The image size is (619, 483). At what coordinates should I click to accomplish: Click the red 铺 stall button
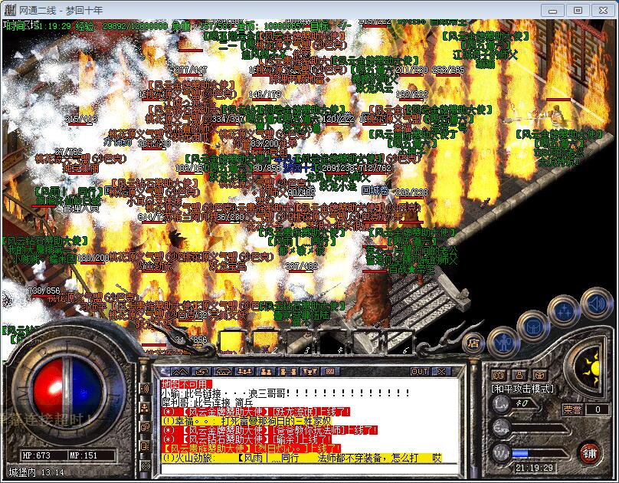click(x=589, y=453)
